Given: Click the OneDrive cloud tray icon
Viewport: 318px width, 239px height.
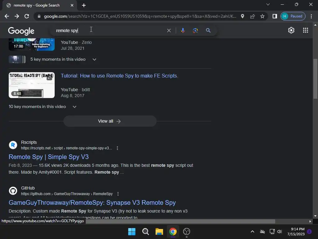Looking at the screenshot, I should point(262,232).
